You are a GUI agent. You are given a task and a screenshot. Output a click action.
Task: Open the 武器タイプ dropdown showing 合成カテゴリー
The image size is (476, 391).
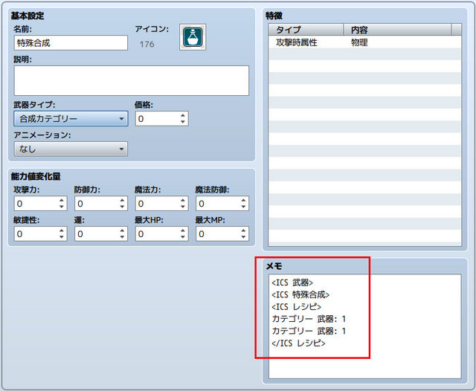coord(71,119)
